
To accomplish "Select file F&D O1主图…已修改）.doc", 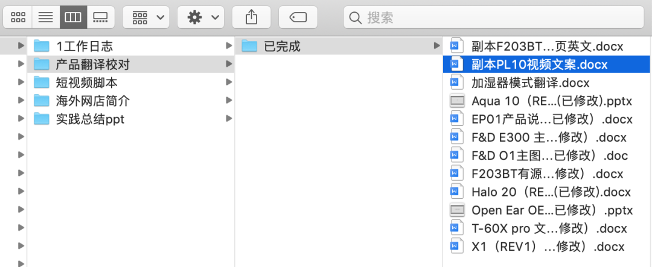I will pyautogui.click(x=548, y=155).
